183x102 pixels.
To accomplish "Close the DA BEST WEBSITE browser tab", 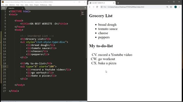I will pos(114,3).
